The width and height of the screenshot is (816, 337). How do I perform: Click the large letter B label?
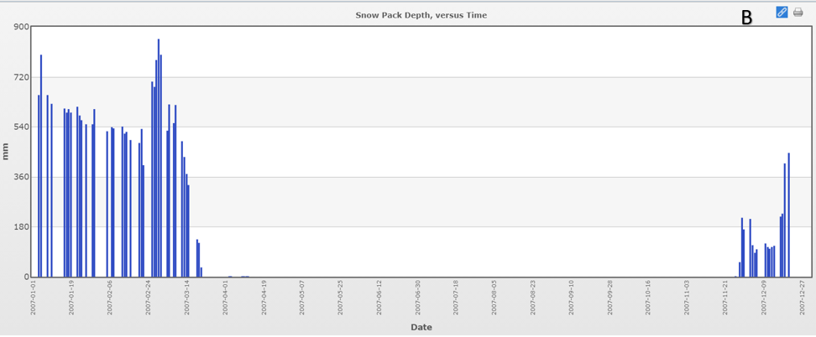[746, 17]
